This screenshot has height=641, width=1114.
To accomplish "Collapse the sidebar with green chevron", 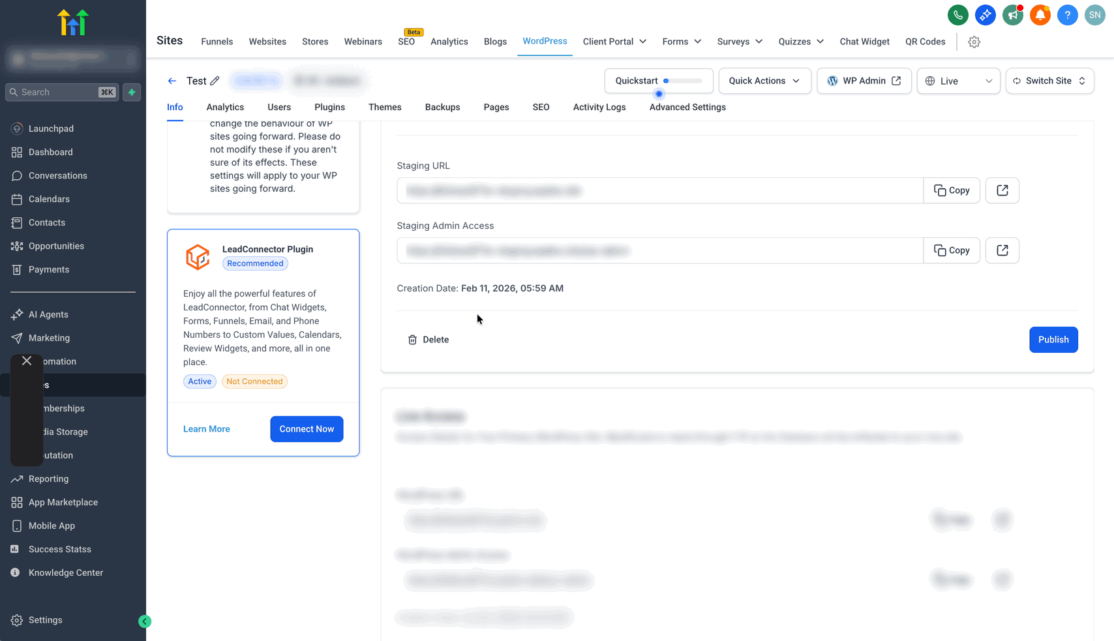I will pos(145,621).
